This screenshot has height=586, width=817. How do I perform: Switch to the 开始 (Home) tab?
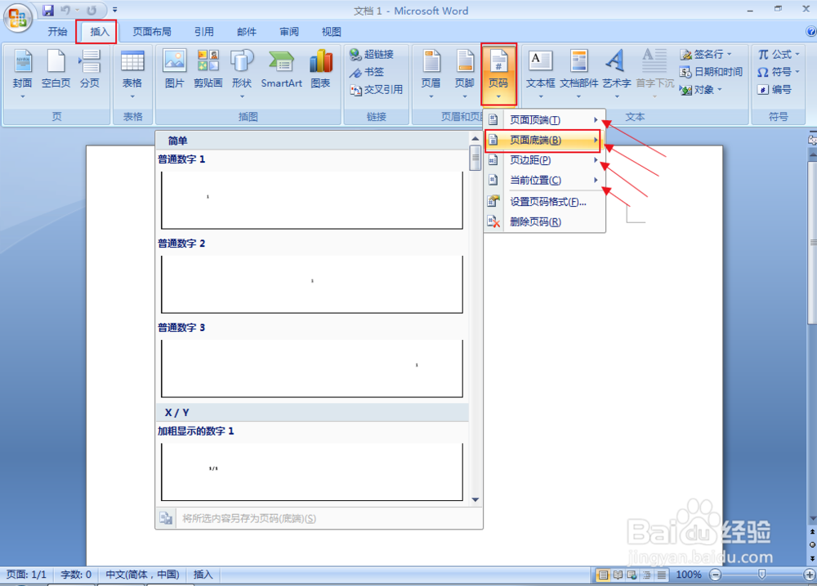click(x=57, y=32)
